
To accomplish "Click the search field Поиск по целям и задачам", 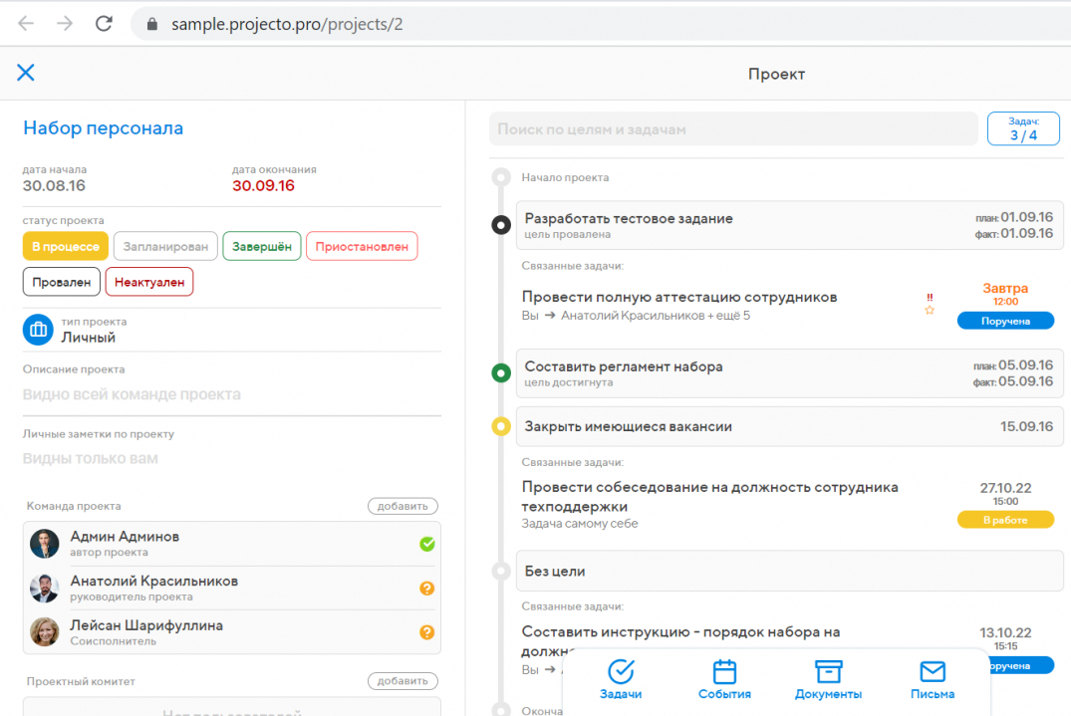I will [x=733, y=129].
